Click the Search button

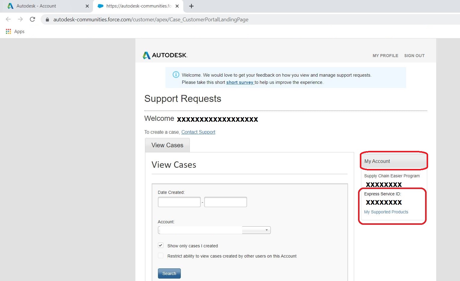point(169,273)
